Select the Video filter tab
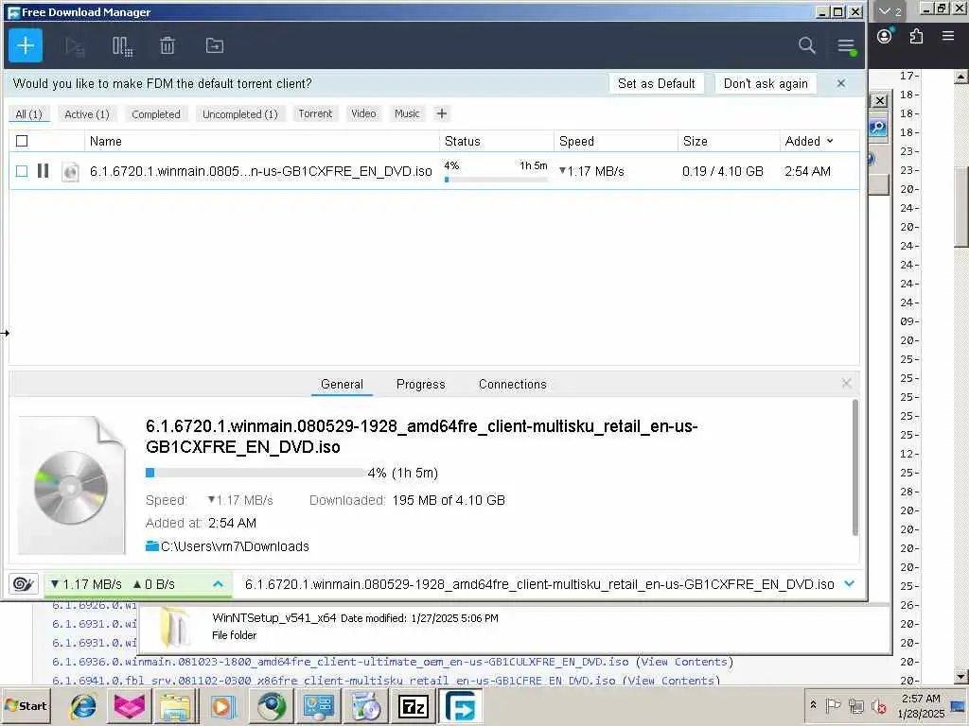Screen dimensions: 969x726 [363, 113]
